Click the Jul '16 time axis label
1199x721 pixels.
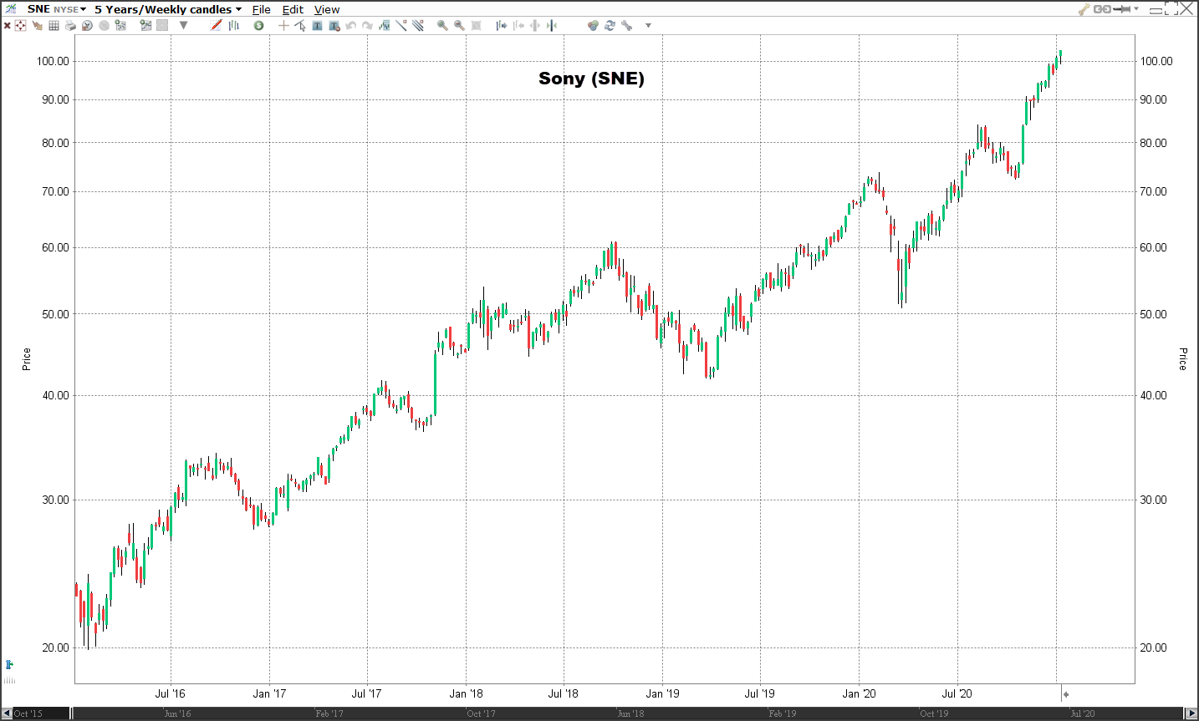tap(171, 693)
